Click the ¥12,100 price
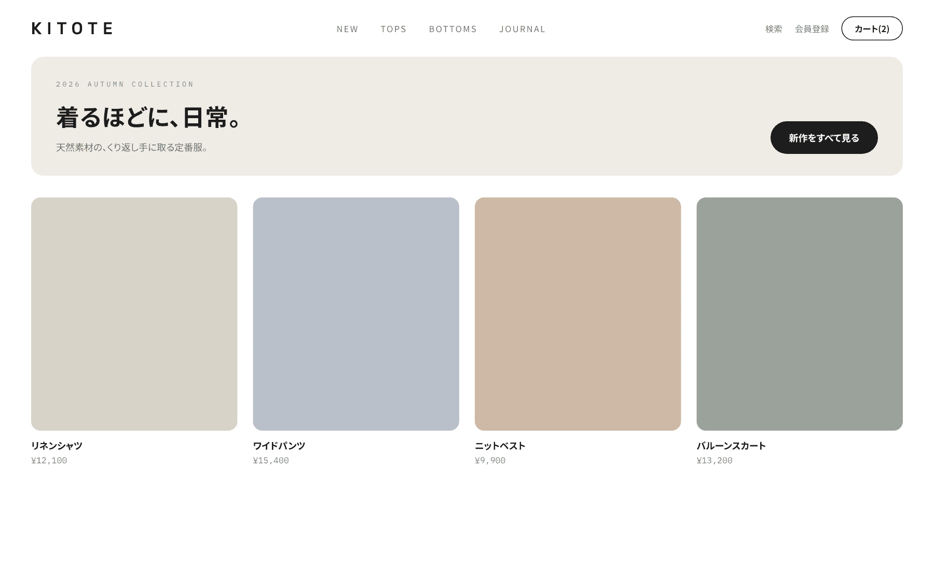 49,461
